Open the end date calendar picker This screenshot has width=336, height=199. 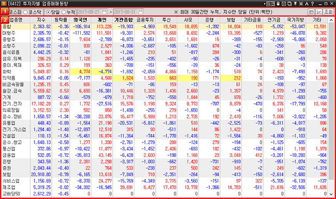[141, 12]
